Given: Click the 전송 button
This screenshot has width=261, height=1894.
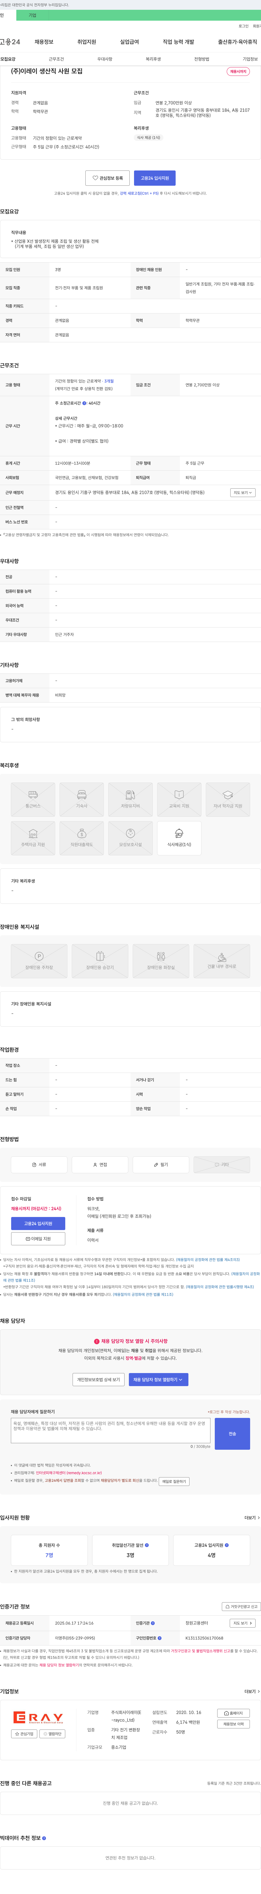Looking at the screenshot, I should (x=232, y=1434).
